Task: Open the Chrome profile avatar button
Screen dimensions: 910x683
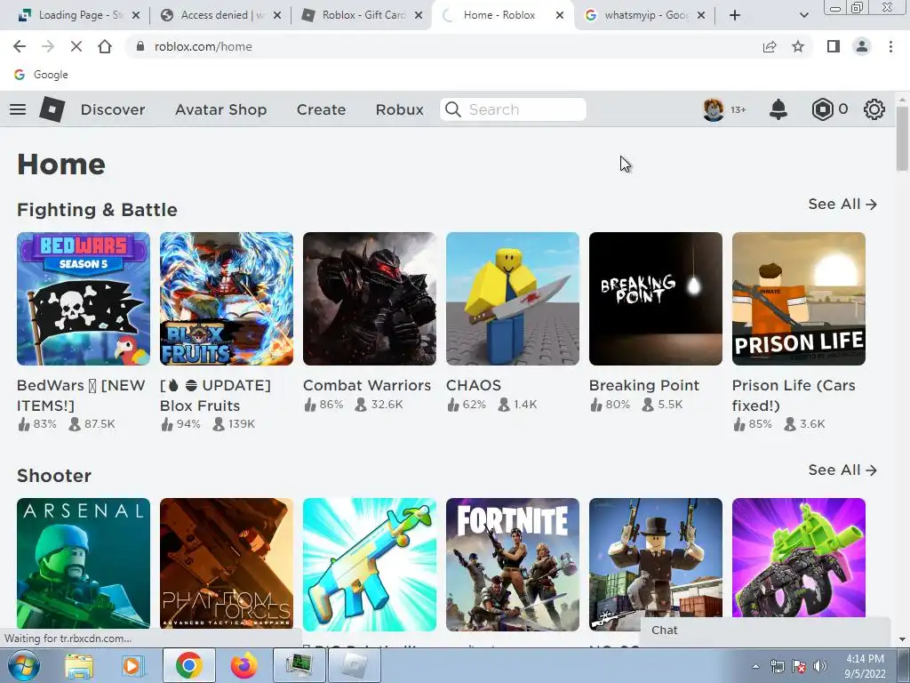Action: pyautogui.click(x=862, y=46)
